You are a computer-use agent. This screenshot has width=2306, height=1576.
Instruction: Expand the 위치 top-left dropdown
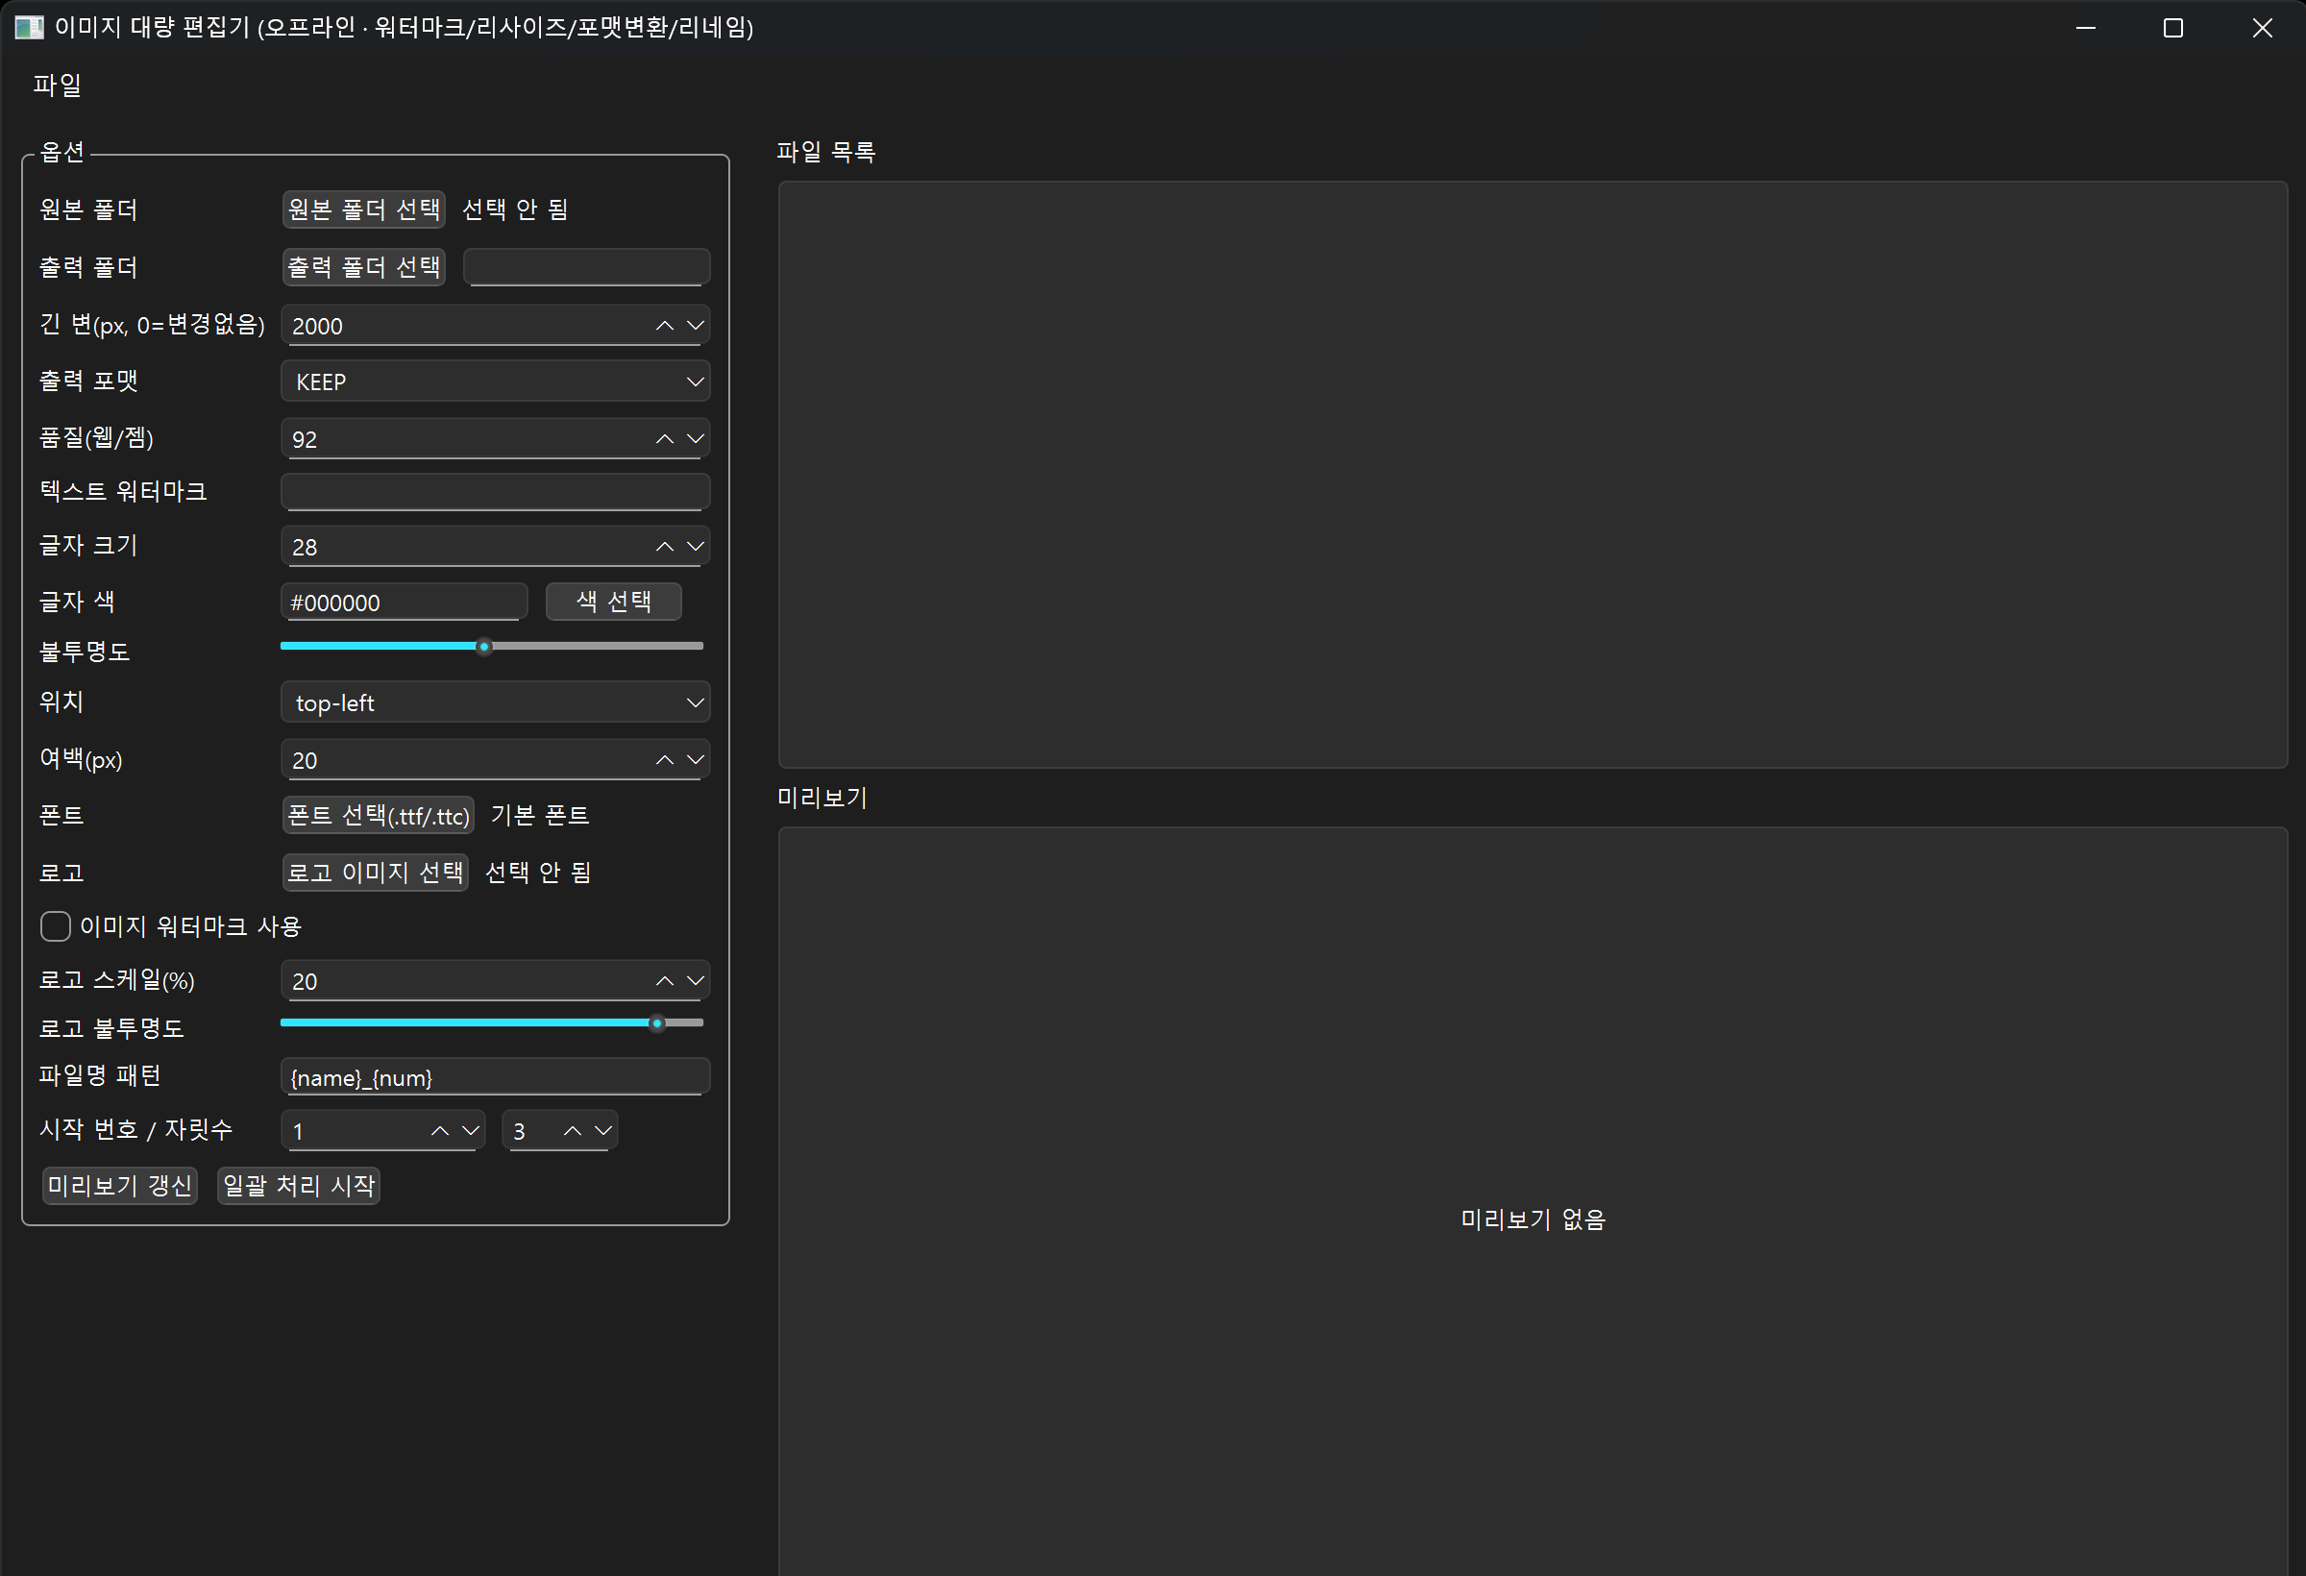coord(495,702)
